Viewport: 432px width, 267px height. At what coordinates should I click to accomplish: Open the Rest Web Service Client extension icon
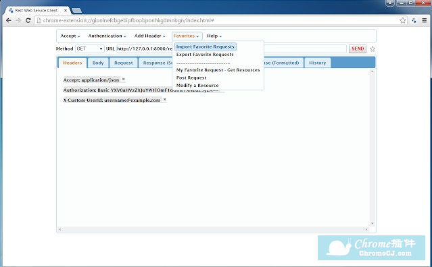(x=414, y=20)
